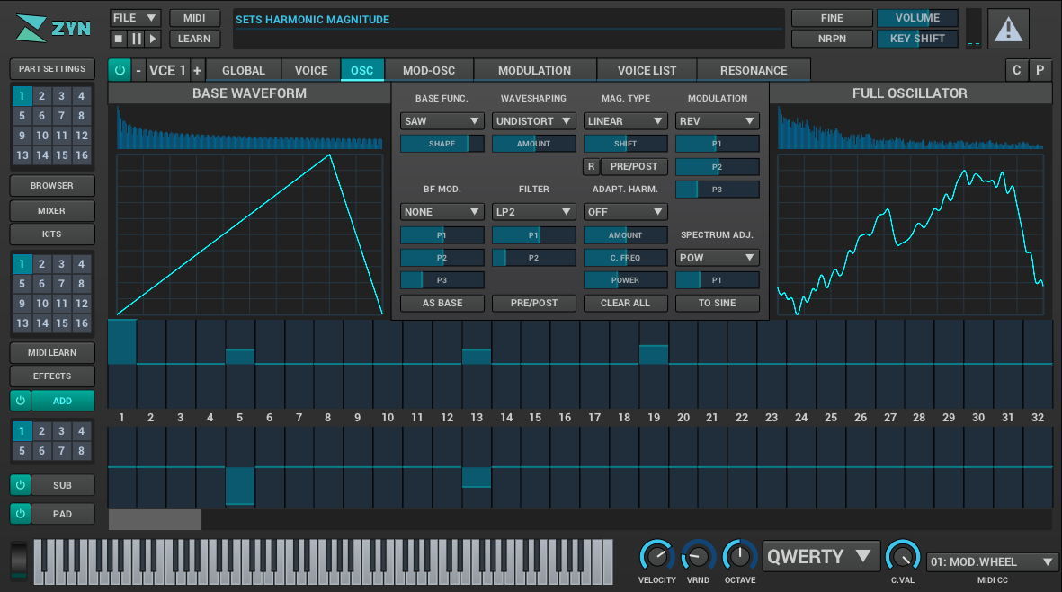
Task: Click the C copy button icon
Action: (1016, 71)
